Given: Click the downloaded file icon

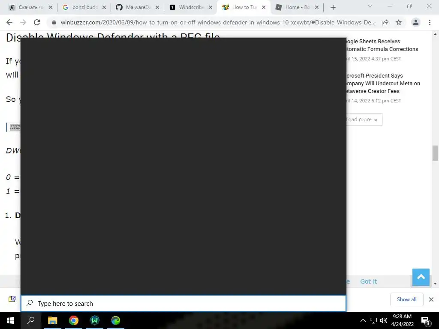Looking at the screenshot, I should [x=12, y=299].
